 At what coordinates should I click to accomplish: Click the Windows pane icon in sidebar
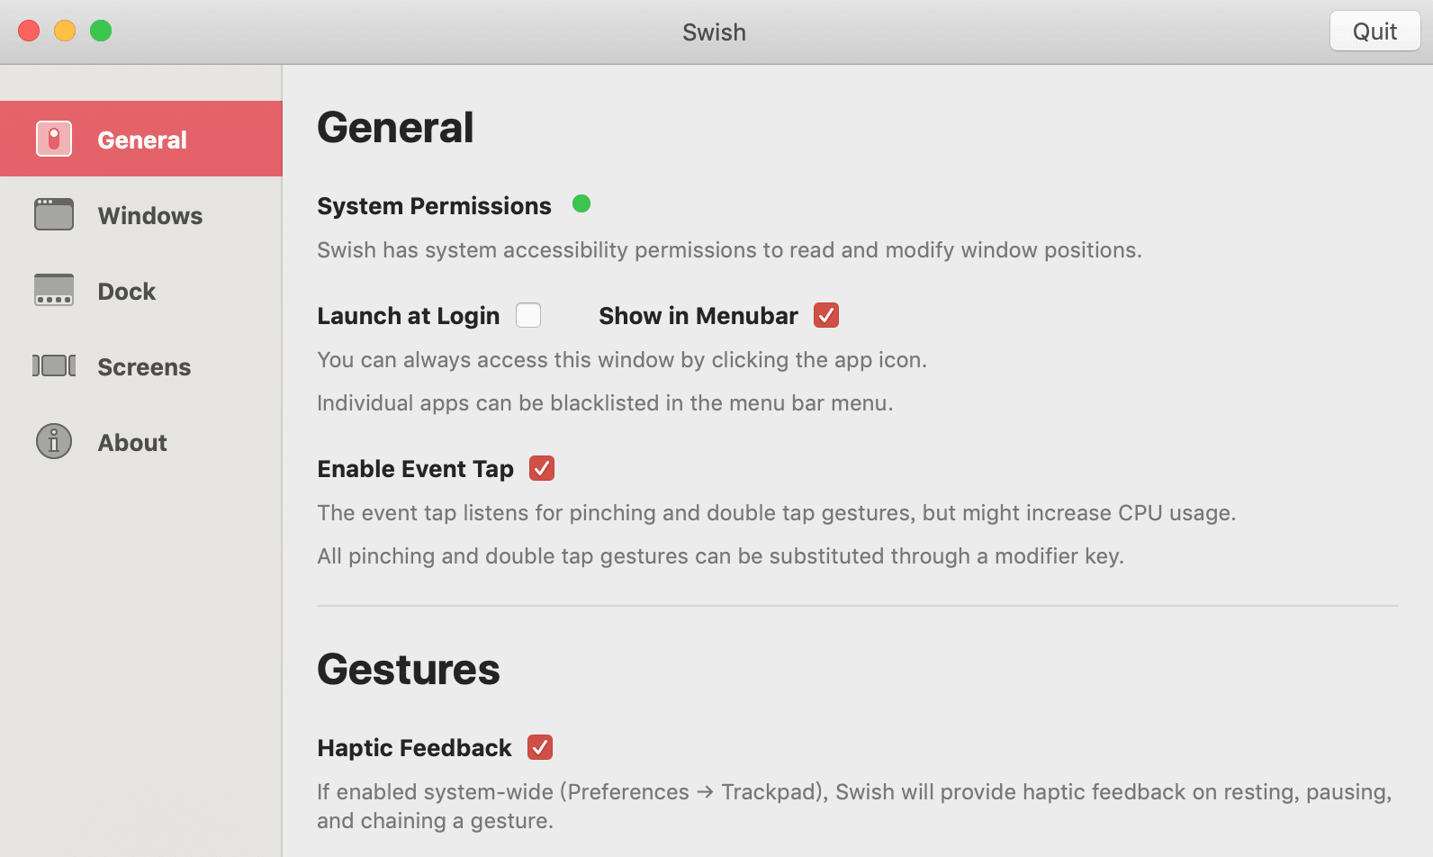pyautogui.click(x=54, y=214)
